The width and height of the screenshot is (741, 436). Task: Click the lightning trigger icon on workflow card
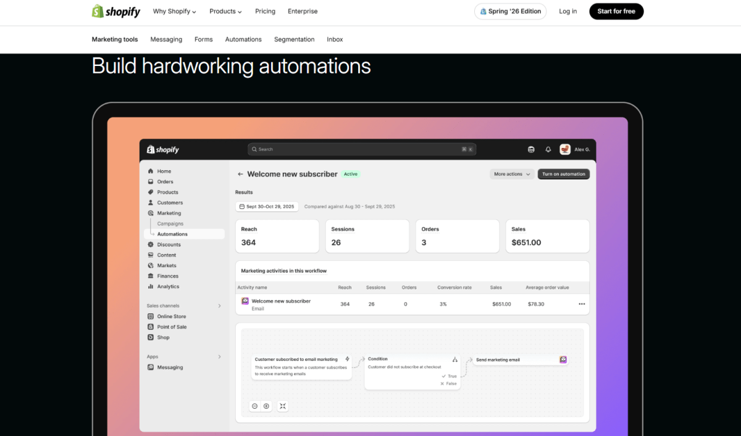[347, 359]
